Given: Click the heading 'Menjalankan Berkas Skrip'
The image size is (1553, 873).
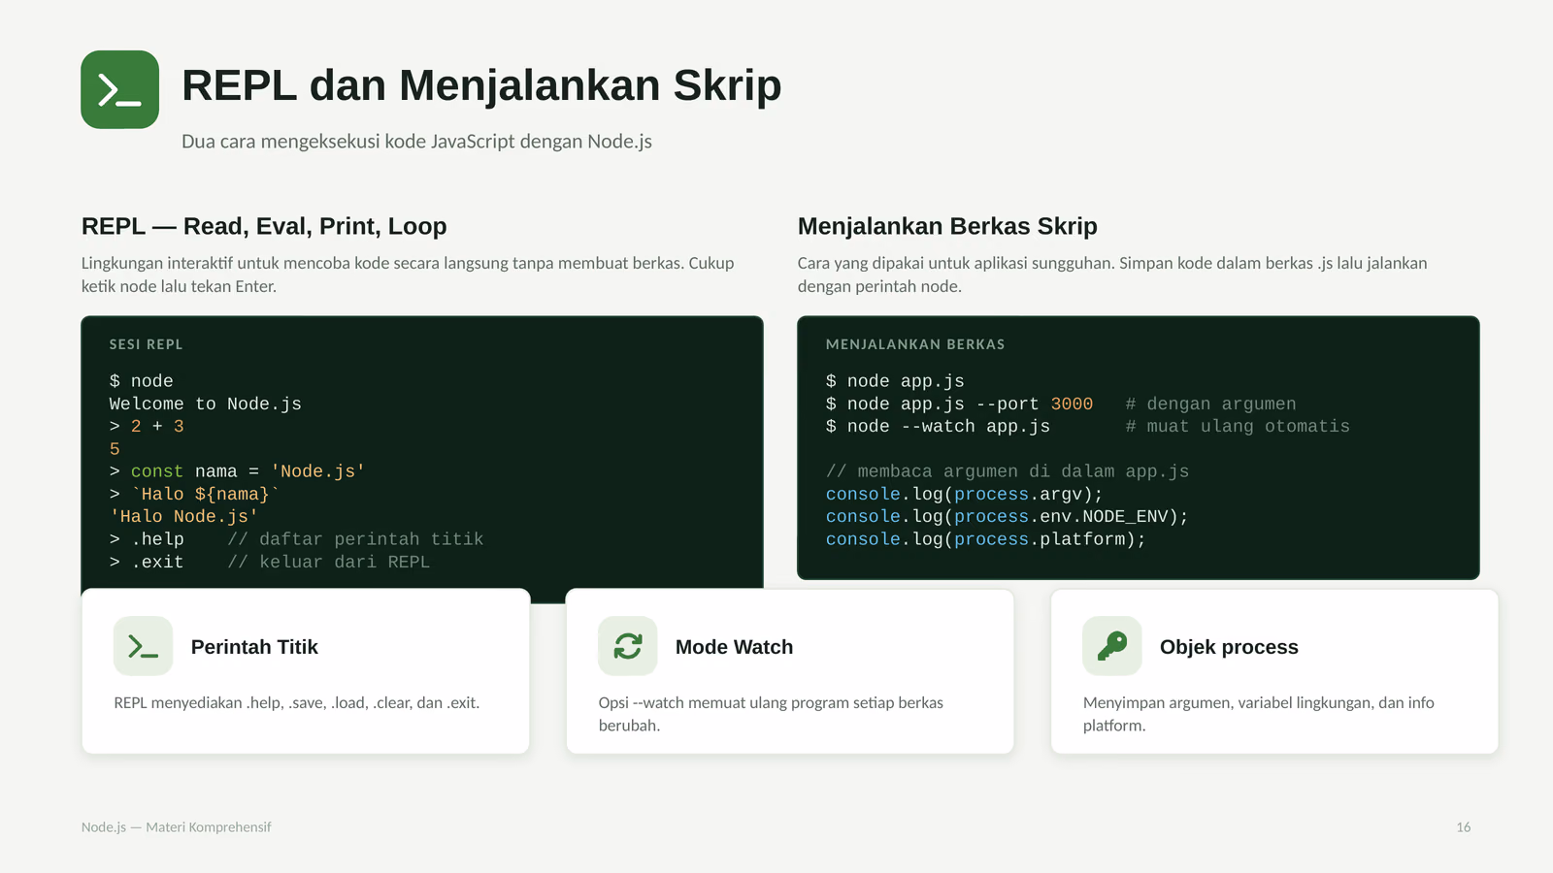Looking at the screenshot, I should click(x=947, y=226).
